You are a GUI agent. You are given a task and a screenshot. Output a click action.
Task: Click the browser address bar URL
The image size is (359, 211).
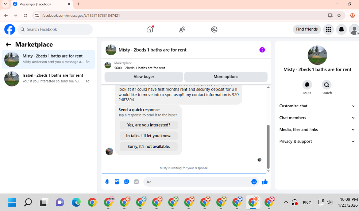(x=81, y=16)
